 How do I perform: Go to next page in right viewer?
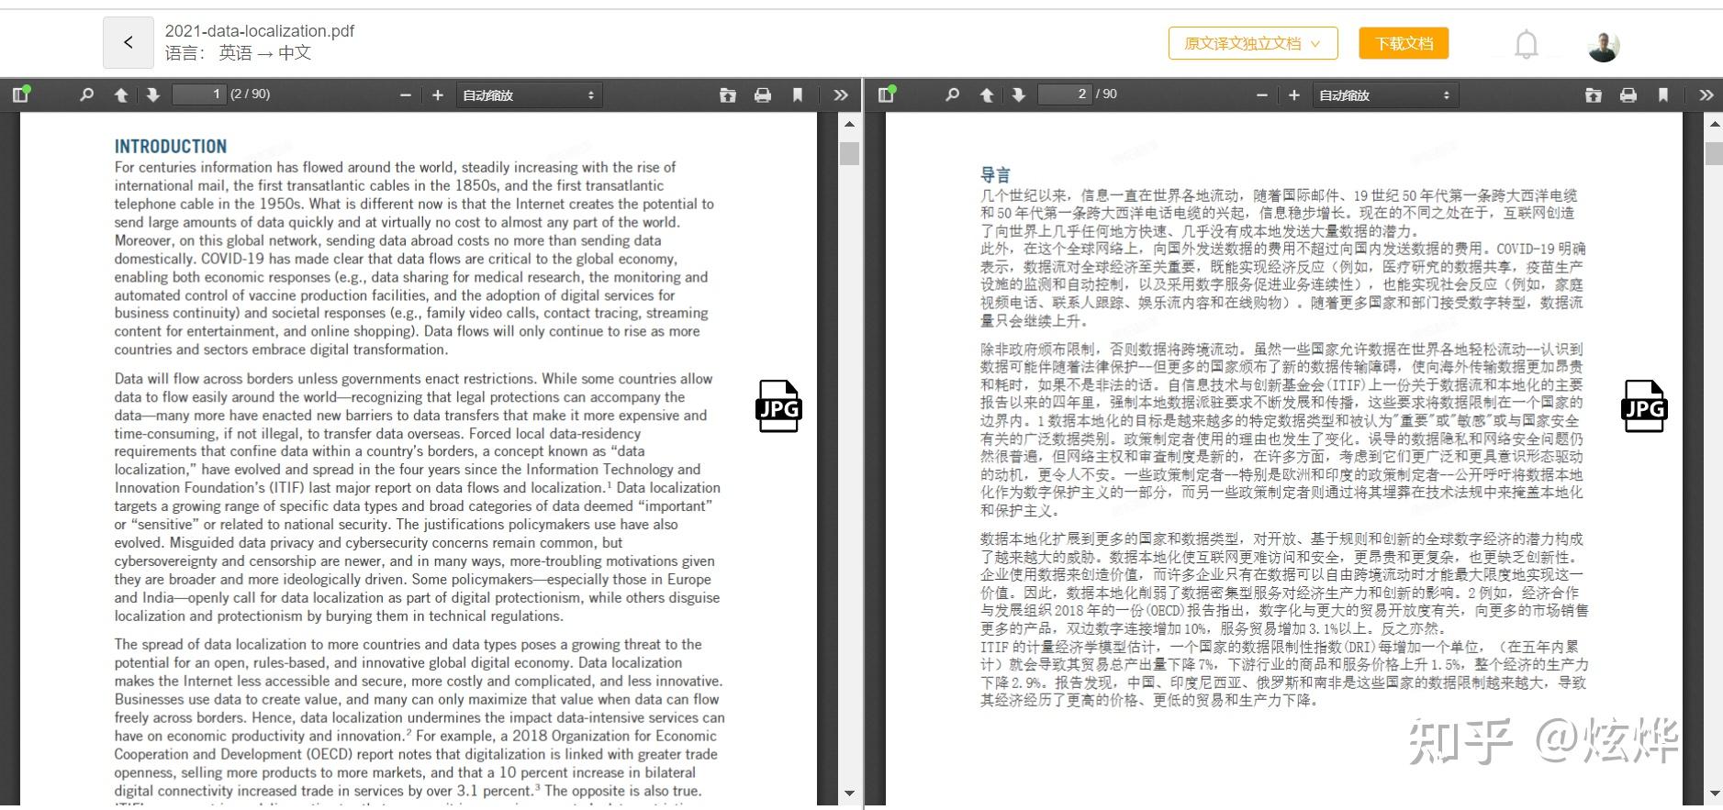coord(1018,94)
